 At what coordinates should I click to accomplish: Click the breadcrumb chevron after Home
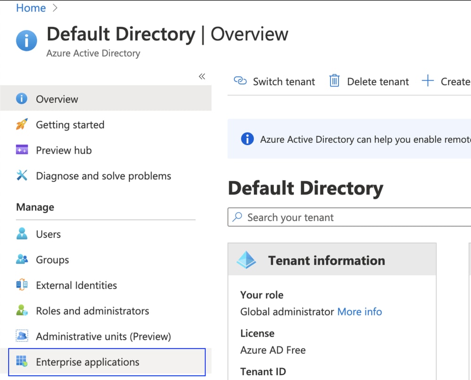[x=55, y=8]
